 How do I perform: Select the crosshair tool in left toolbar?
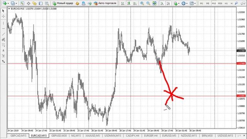[x=3, y=16]
